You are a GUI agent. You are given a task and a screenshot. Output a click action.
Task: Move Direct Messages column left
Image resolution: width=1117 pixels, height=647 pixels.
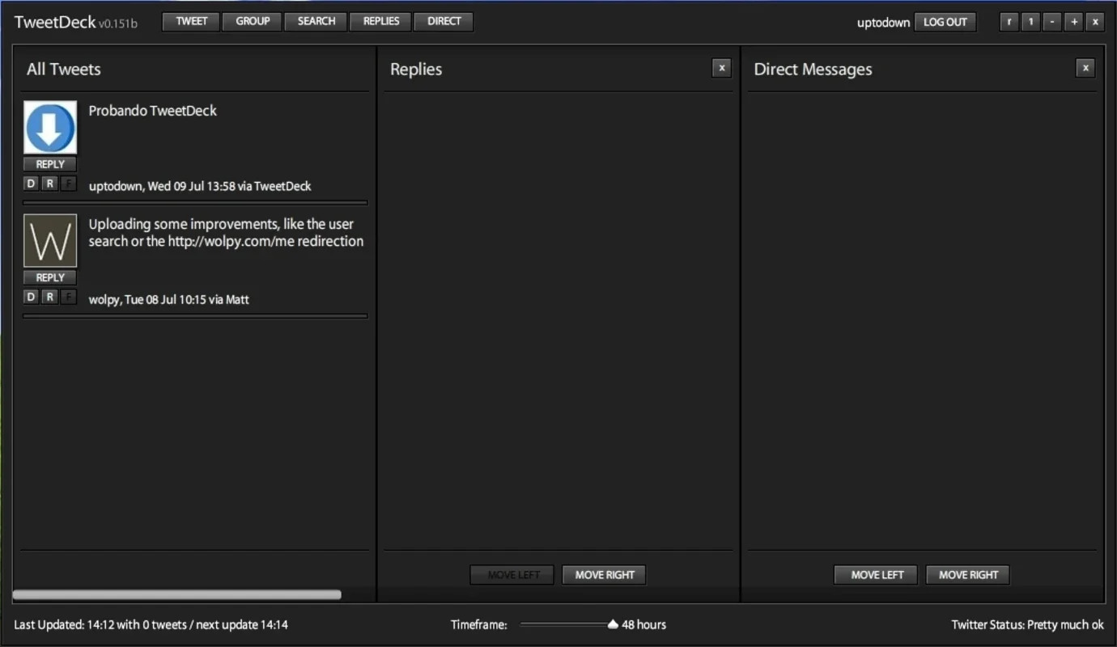(877, 575)
